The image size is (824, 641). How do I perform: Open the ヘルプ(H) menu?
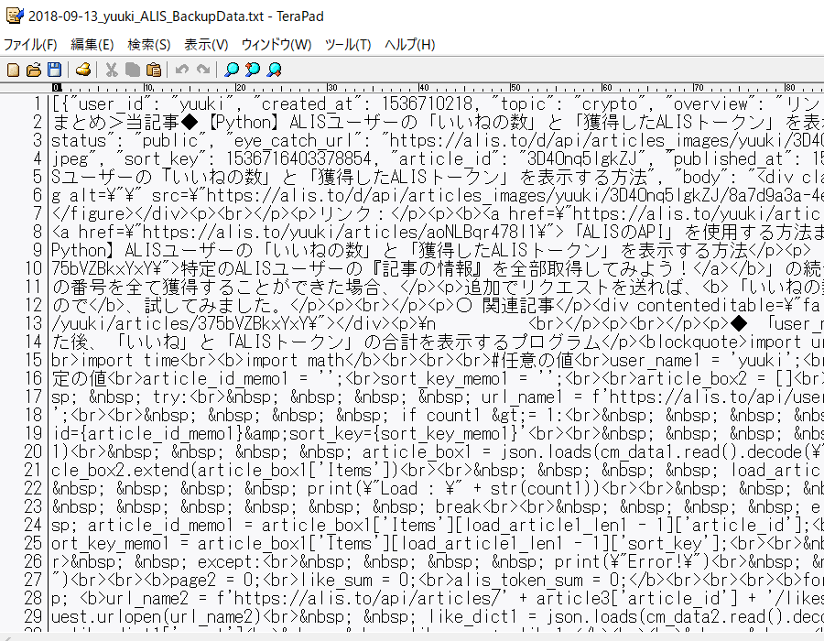coord(409,45)
